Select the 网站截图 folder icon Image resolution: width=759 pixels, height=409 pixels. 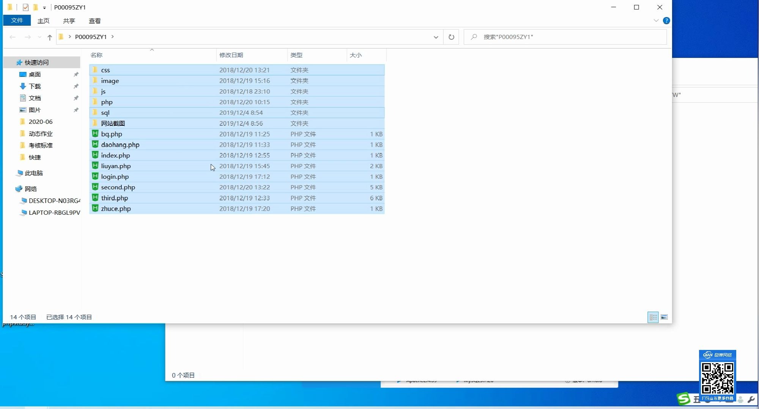click(95, 123)
